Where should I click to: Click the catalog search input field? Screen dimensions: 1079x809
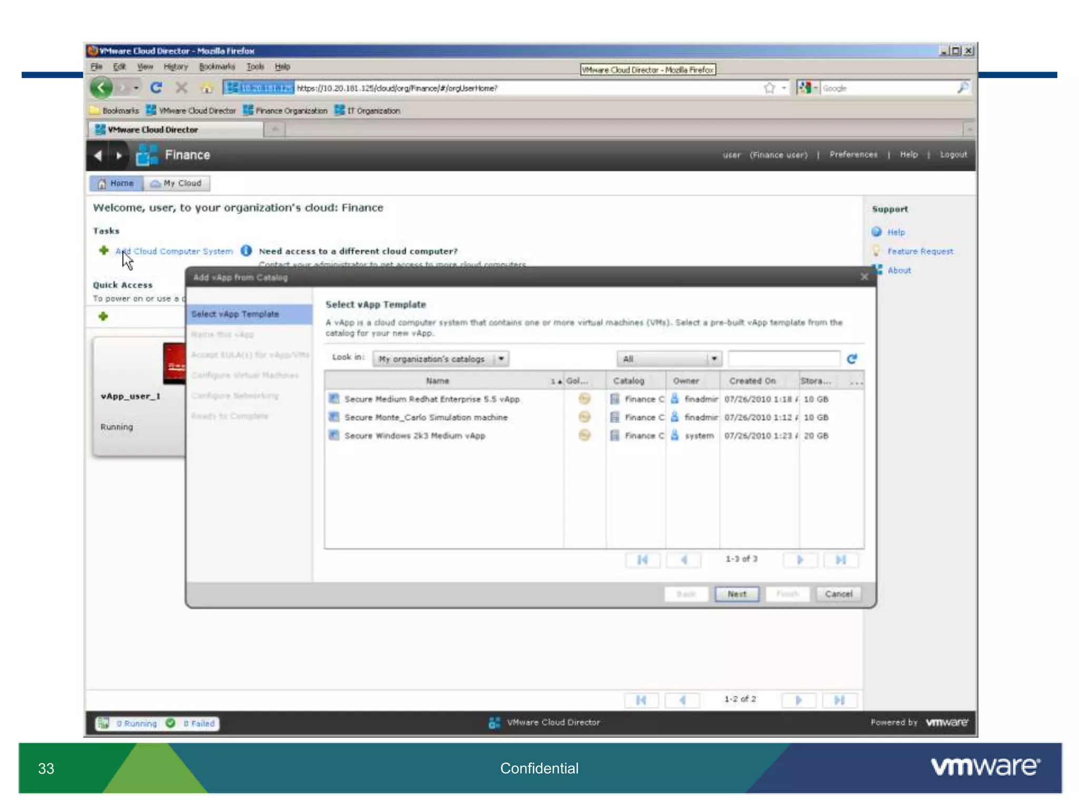tap(783, 359)
